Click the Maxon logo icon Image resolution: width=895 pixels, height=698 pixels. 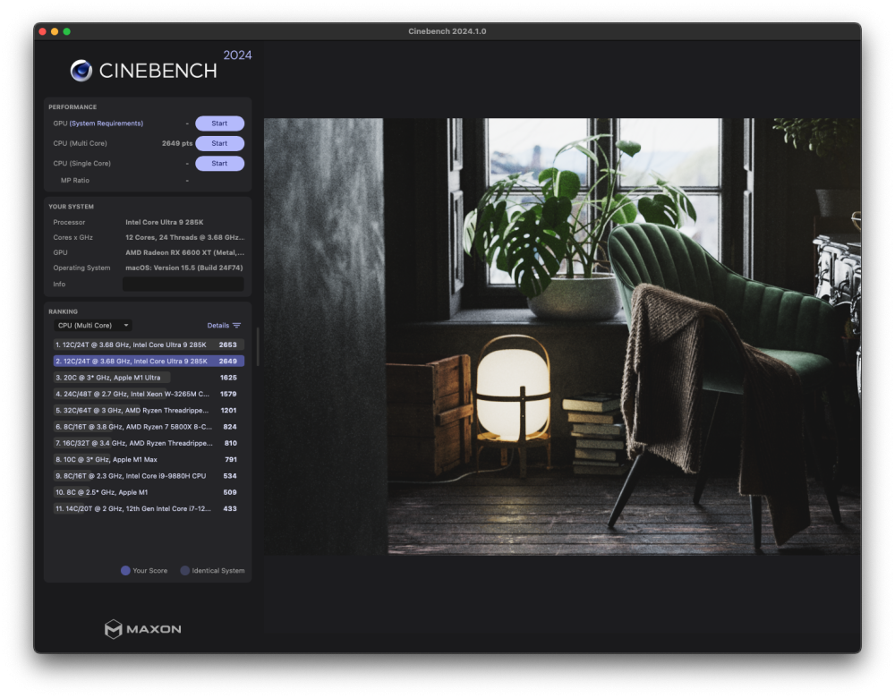(x=113, y=629)
